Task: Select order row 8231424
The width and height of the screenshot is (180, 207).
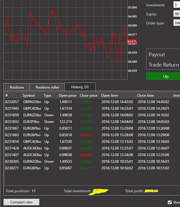Action: click(x=92, y=148)
